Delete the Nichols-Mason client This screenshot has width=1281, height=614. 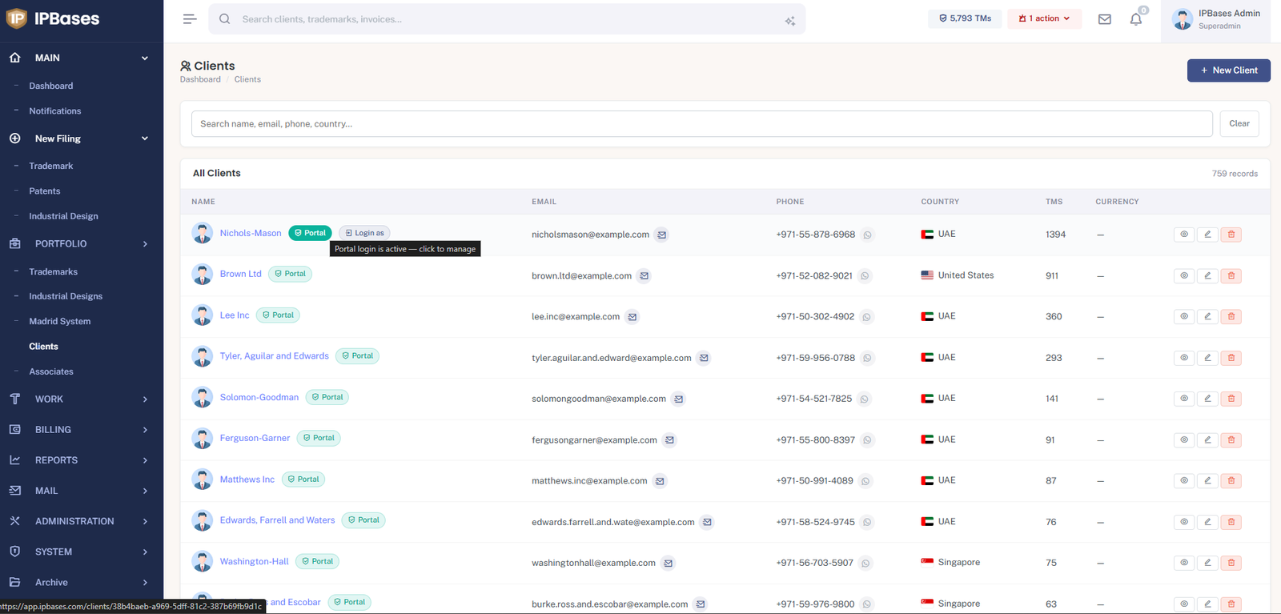point(1231,235)
